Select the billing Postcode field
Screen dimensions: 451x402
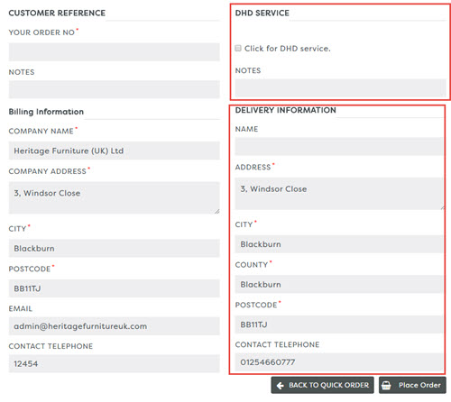coord(115,288)
